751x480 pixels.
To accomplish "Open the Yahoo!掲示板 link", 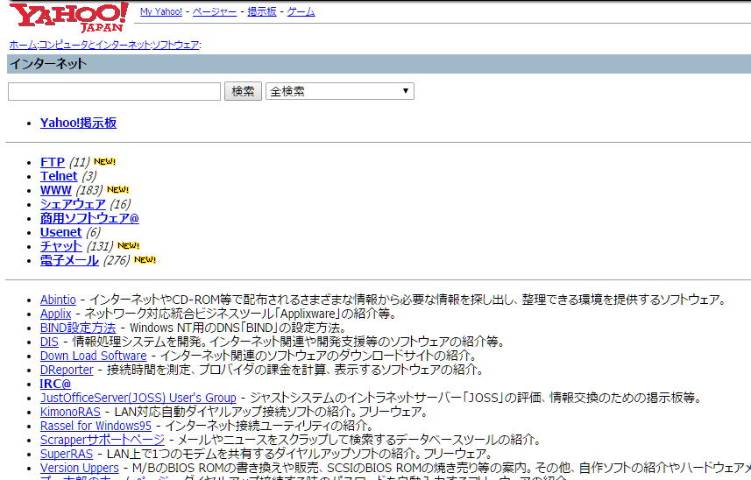I will pyautogui.click(x=78, y=123).
